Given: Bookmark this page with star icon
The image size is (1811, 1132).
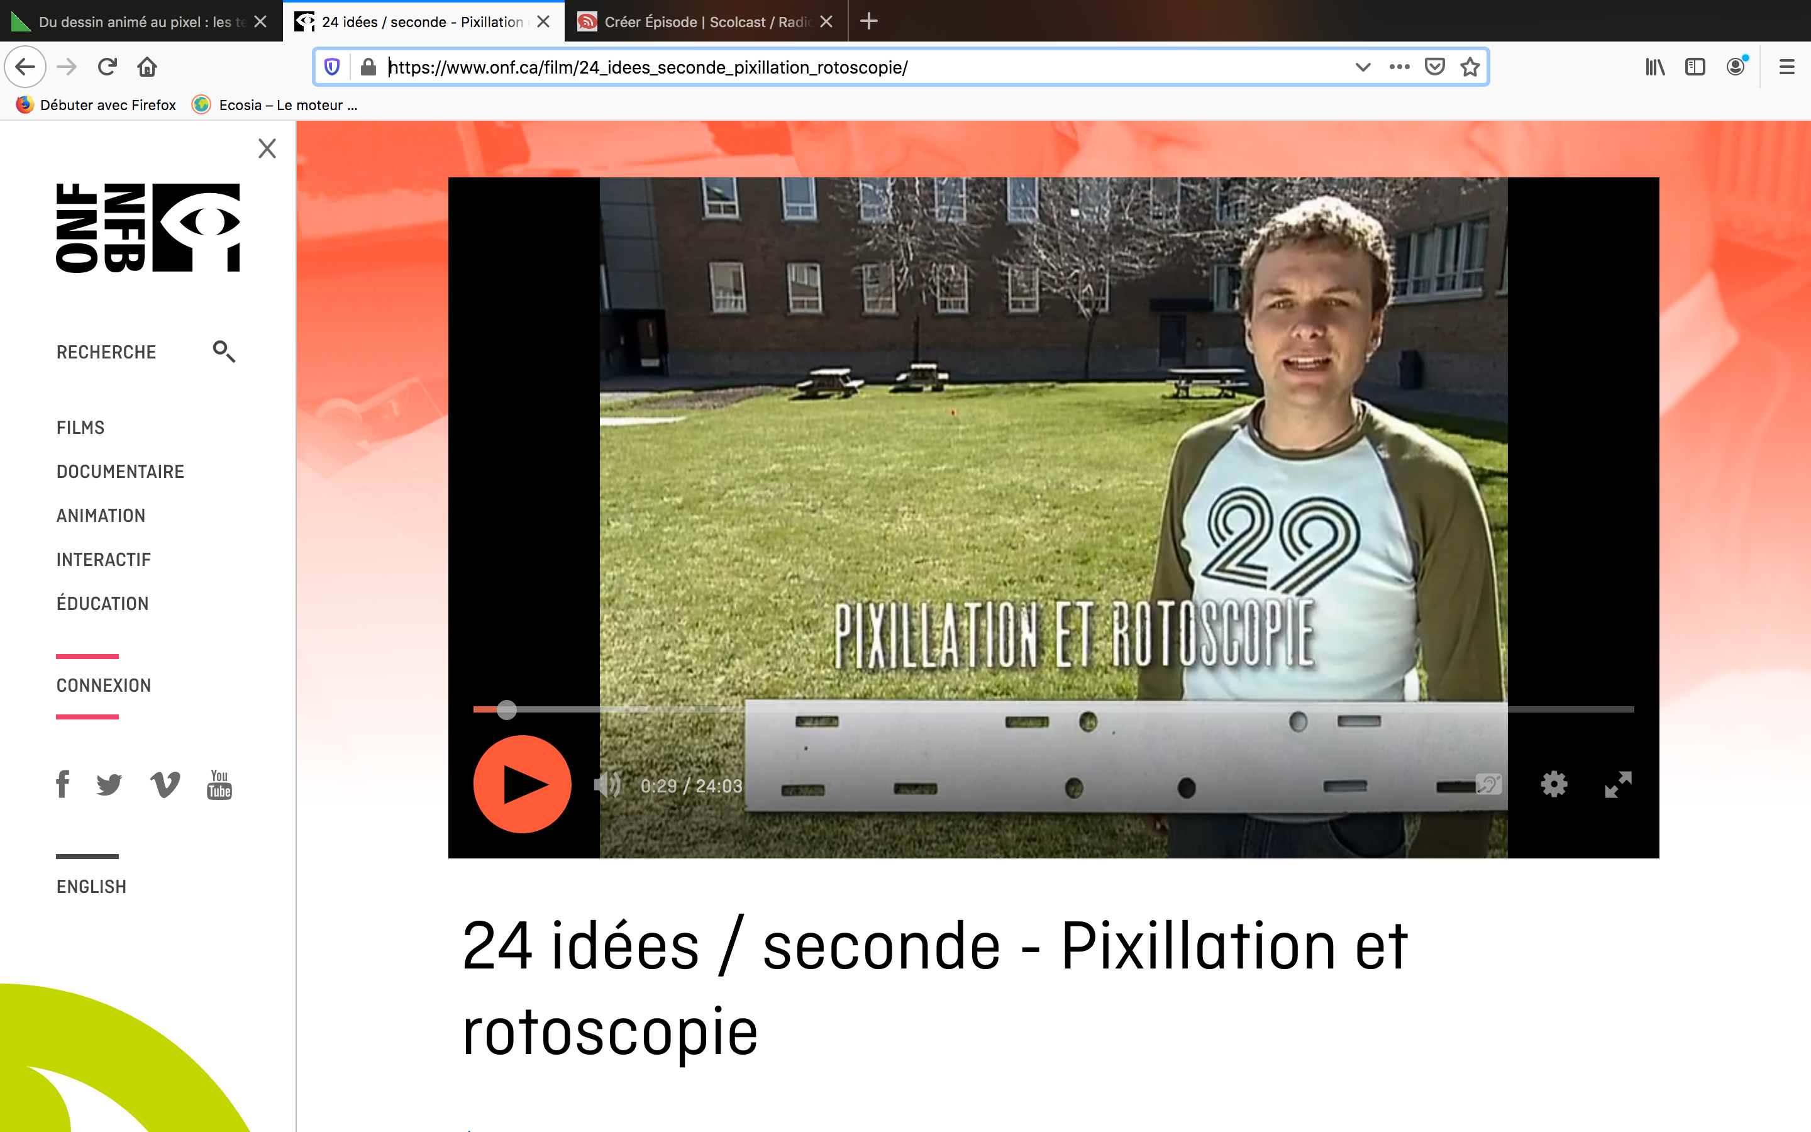Looking at the screenshot, I should point(1470,67).
